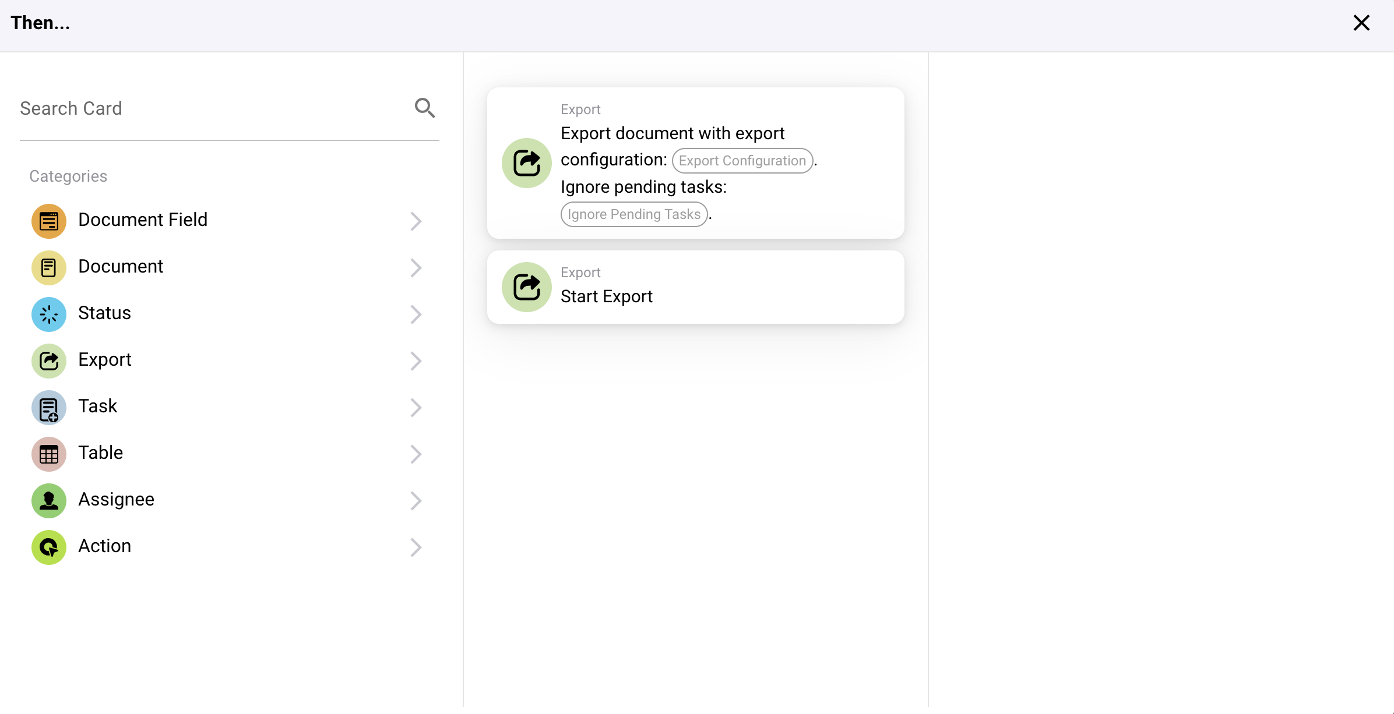Click the yellow Document category icon
Viewport: 1394px width, 714px height.
pyautogui.click(x=49, y=267)
